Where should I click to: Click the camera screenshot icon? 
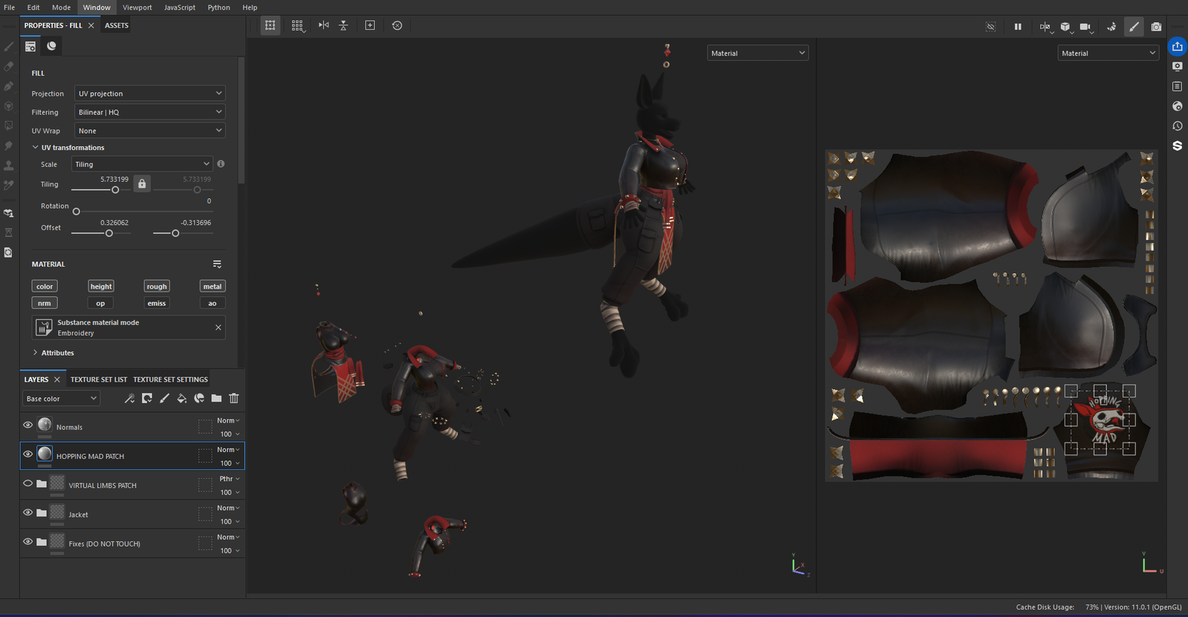point(1156,27)
